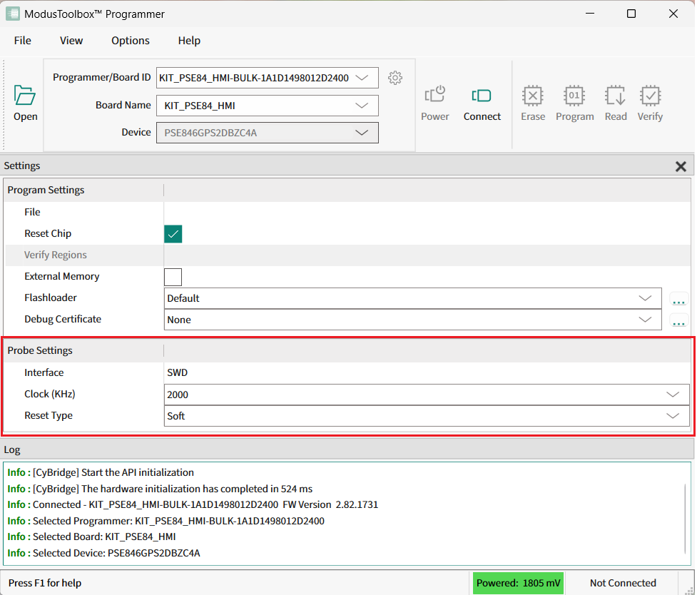Click the Connect icon
This screenshot has width=697, height=595.
pyautogui.click(x=482, y=95)
